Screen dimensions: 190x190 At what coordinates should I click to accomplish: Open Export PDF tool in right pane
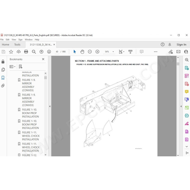187,68
